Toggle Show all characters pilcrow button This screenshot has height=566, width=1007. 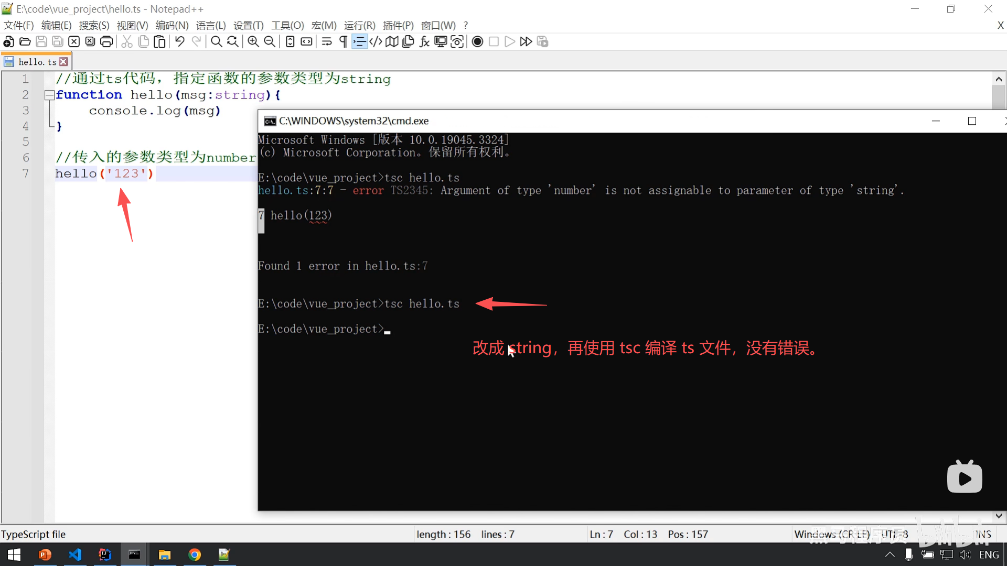click(x=343, y=42)
